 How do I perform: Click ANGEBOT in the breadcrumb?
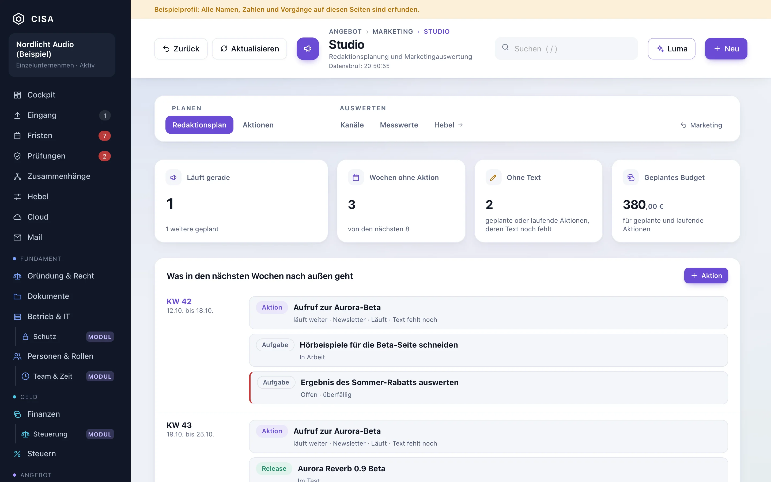coord(345,32)
